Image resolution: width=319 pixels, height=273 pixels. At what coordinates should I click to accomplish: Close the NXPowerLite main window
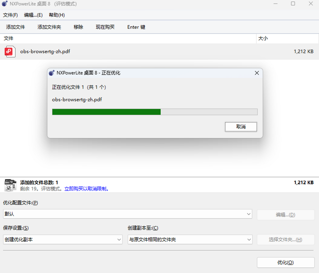[x=310, y=4]
